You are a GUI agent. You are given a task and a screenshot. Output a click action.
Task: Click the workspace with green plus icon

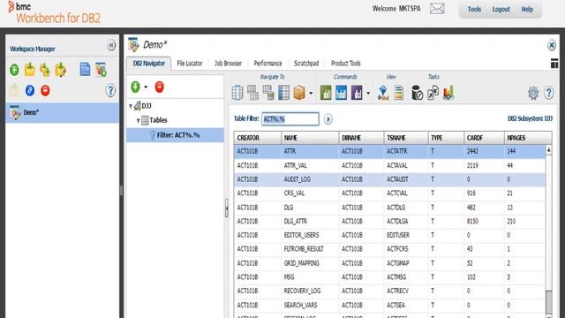click(101, 70)
